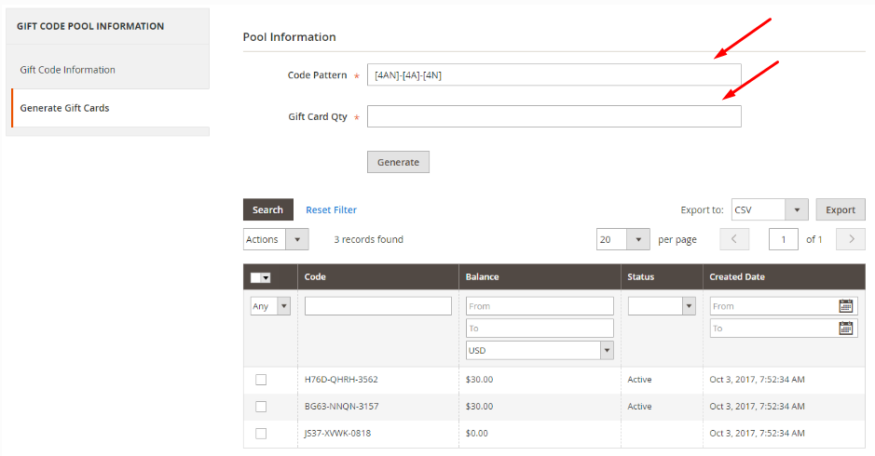Tick checkbox for code JS37-XVWK-0818
The height and width of the screenshot is (456, 875).
point(261,433)
